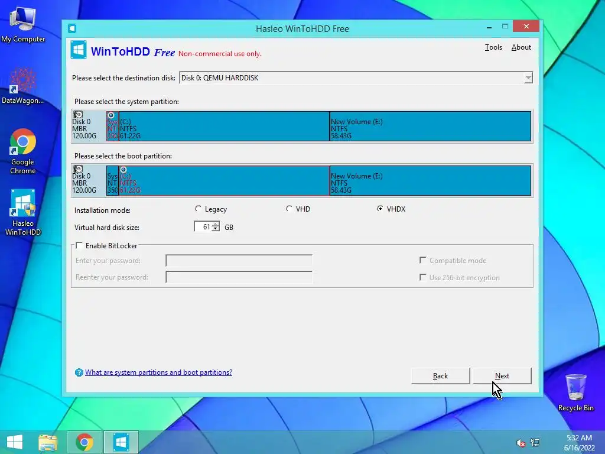This screenshot has width=605, height=454.
Task: Click the muted volume tray icon
Action: click(x=521, y=443)
